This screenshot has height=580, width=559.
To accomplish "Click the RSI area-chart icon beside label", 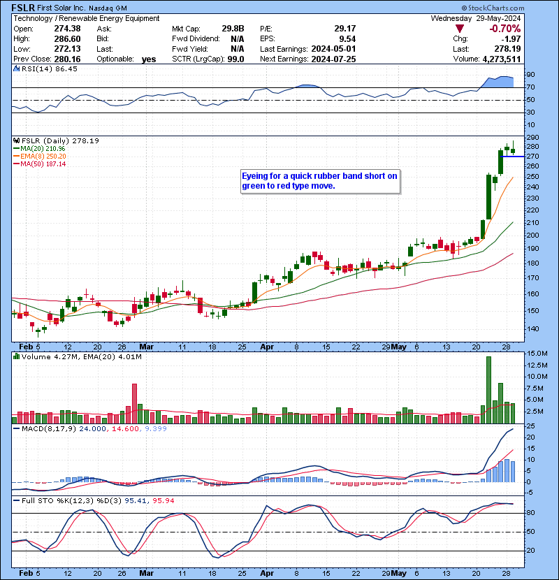I will click(x=17, y=68).
